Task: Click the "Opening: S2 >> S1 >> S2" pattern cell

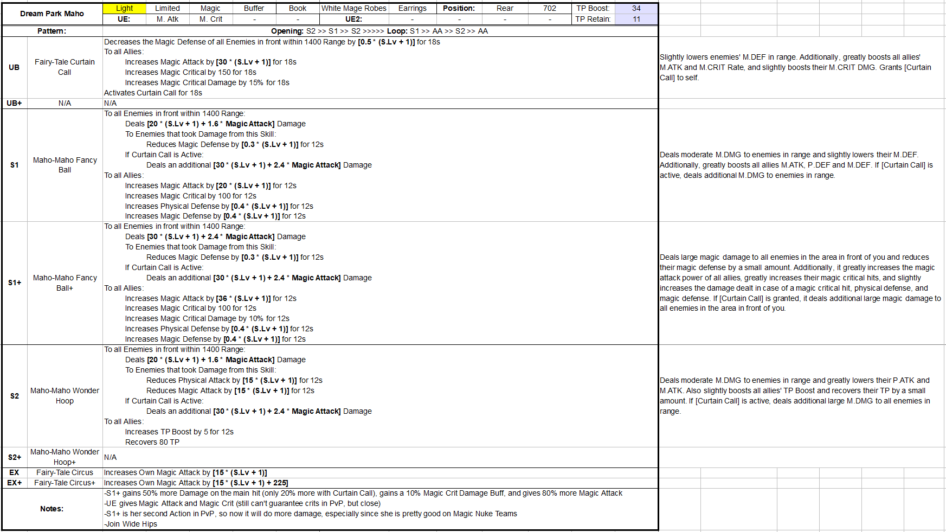Action: click(379, 31)
